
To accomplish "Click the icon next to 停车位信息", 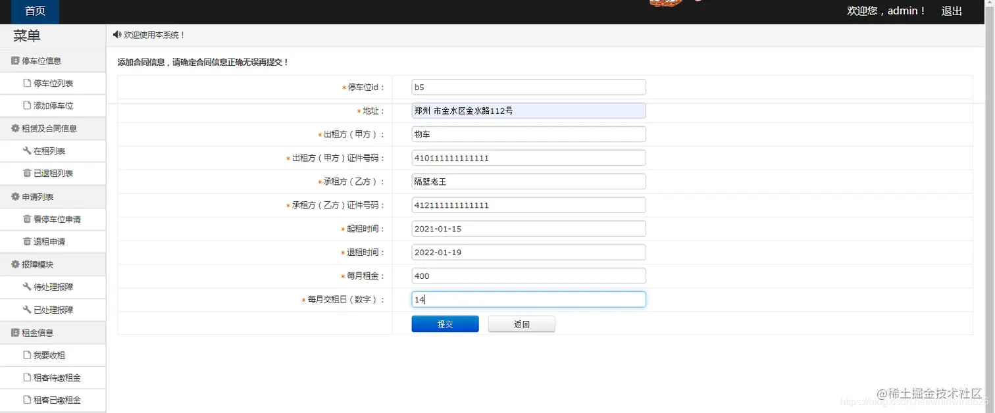I will tap(15, 61).
